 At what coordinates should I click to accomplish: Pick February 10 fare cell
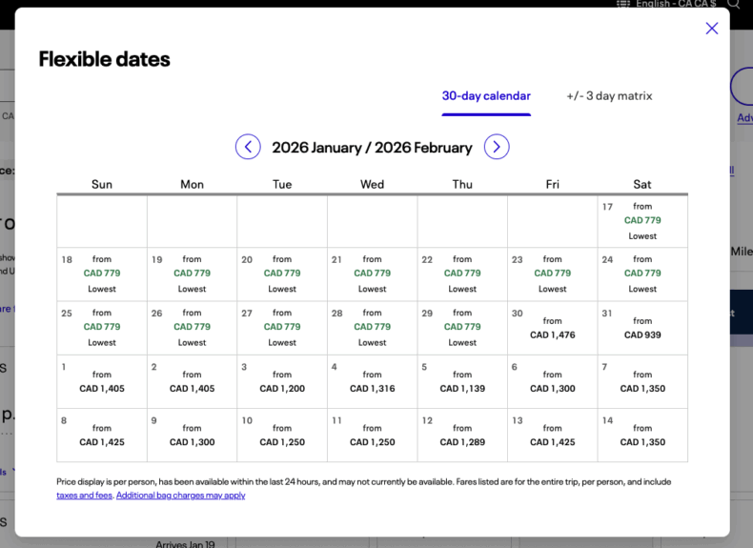[282, 436]
